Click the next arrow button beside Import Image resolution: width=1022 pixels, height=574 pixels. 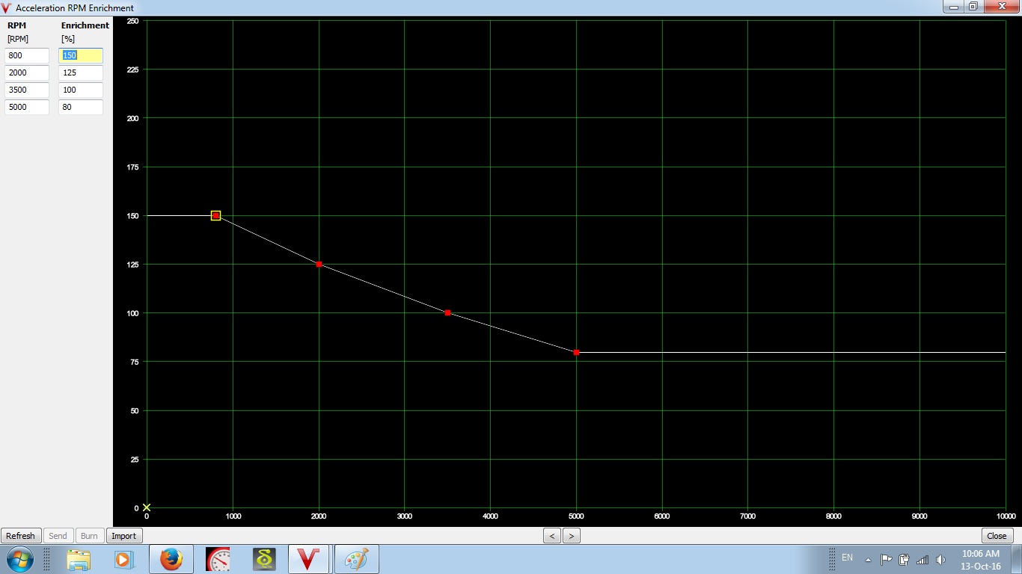click(571, 536)
